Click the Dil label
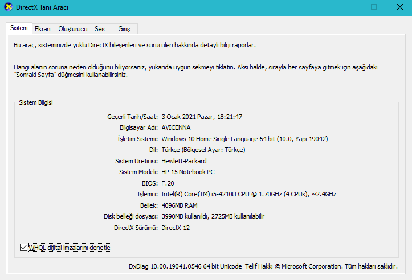 tap(153, 150)
